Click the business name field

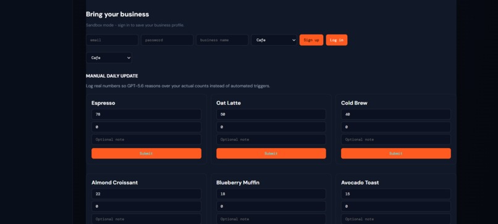[x=222, y=40]
